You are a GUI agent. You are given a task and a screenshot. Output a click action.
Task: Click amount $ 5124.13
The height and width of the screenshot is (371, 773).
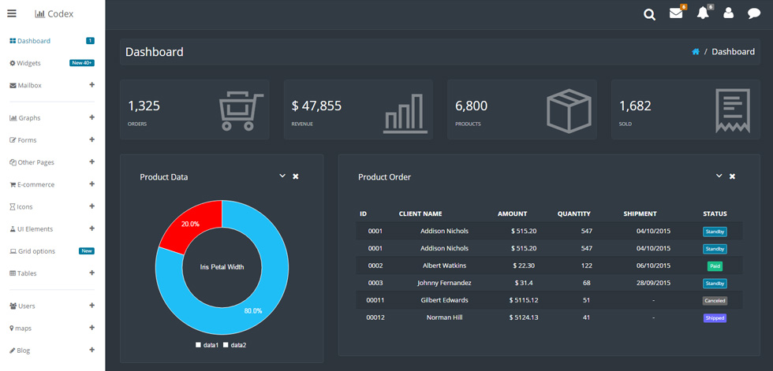524,317
